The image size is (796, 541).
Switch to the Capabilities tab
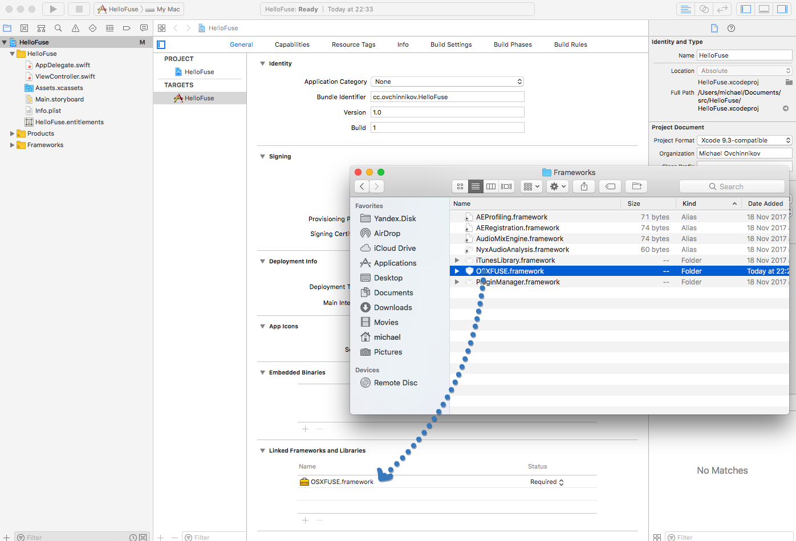292,44
